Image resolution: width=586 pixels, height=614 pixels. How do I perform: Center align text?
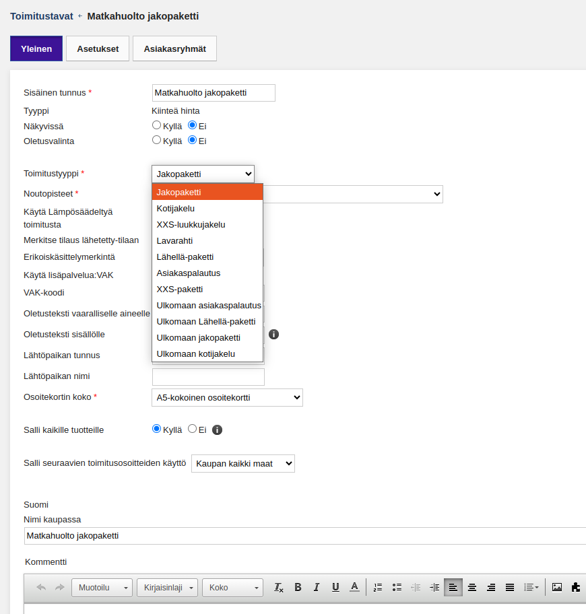pos(472,587)
